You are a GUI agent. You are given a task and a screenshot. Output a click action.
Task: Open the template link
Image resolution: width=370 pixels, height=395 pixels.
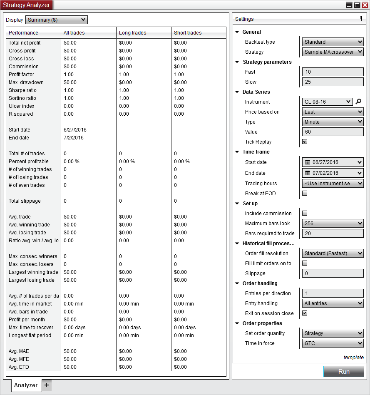[x=354, y=358]
